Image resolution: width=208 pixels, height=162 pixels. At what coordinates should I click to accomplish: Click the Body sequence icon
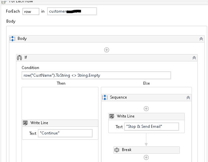pos(12,39)
